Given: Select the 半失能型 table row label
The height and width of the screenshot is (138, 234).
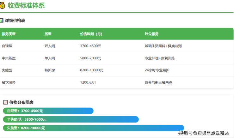Looking at the screenshot, I should [9, 58].
